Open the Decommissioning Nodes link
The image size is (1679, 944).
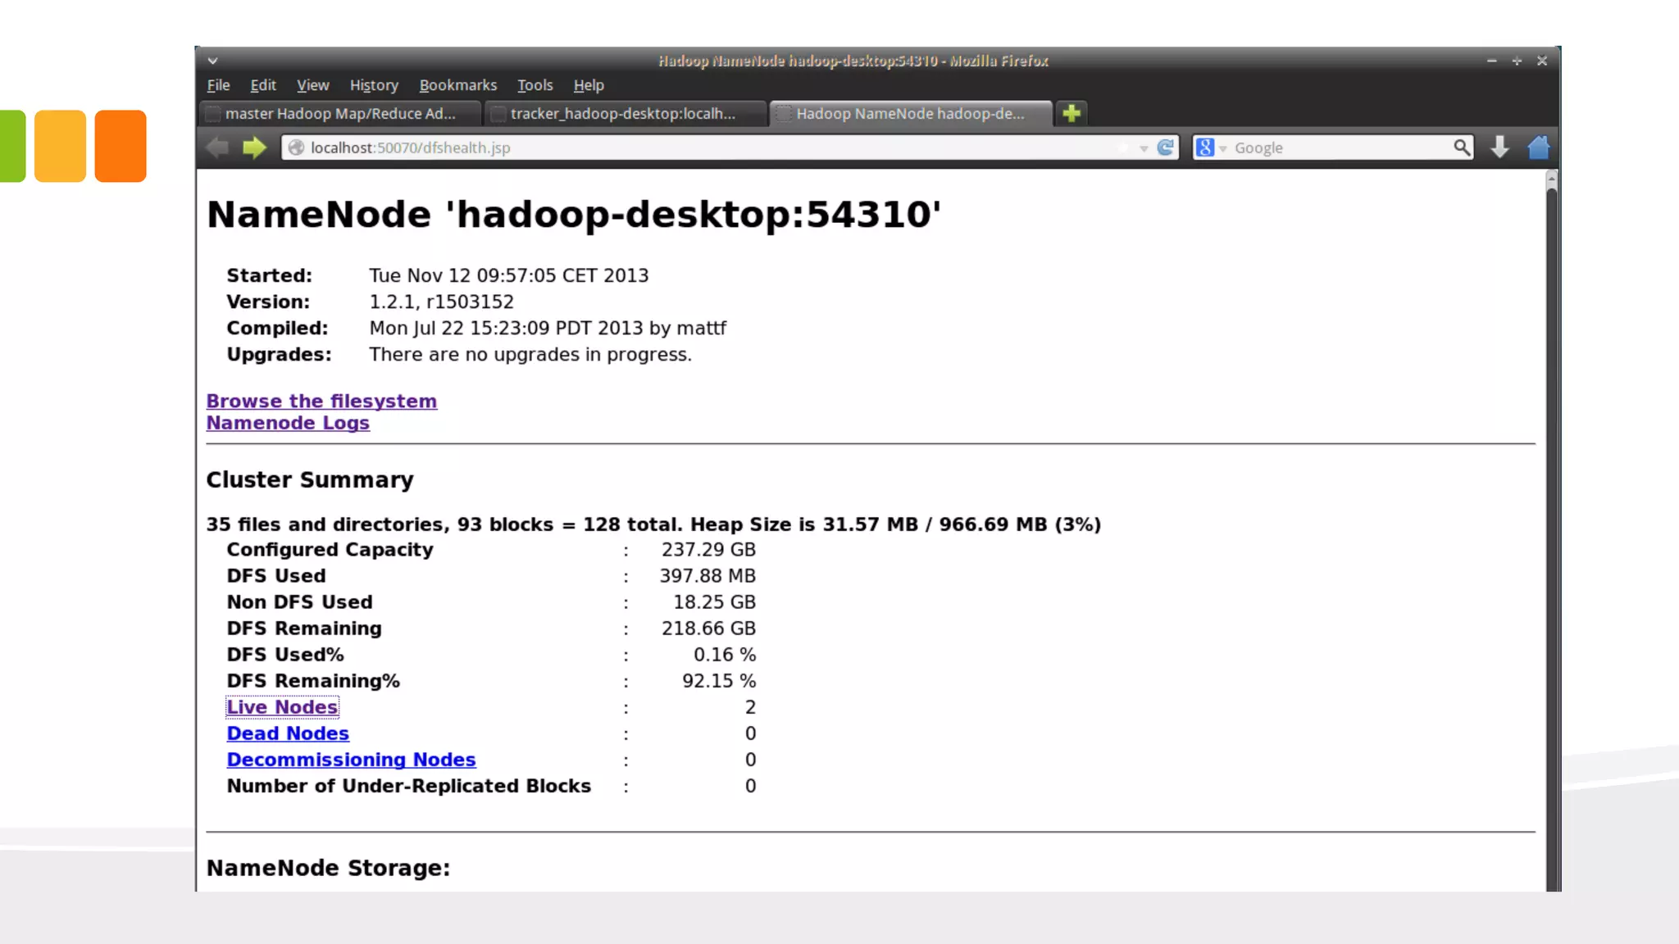click(x=351, y=760)
